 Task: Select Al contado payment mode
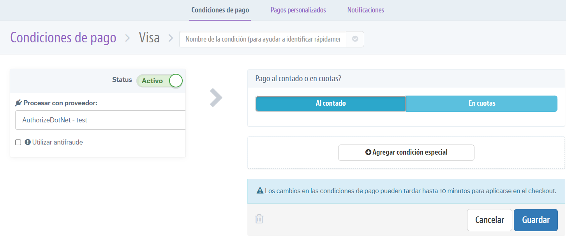[330, 103]
